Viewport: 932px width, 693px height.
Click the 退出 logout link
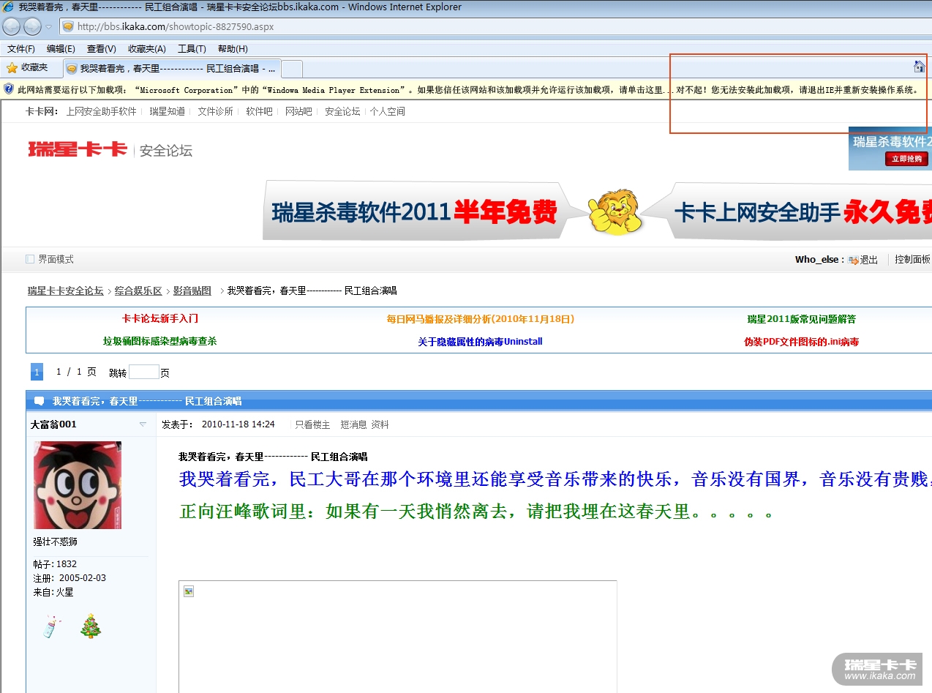[869, 260]
